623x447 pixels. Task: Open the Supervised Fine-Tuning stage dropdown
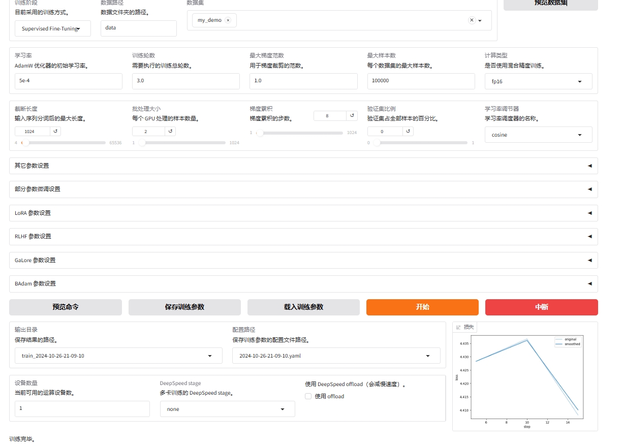(53, 29)
